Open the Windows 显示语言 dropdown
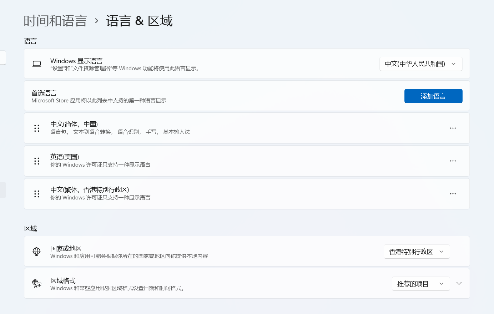The height and width of the screenshot is (314, 494). (421, 64)
